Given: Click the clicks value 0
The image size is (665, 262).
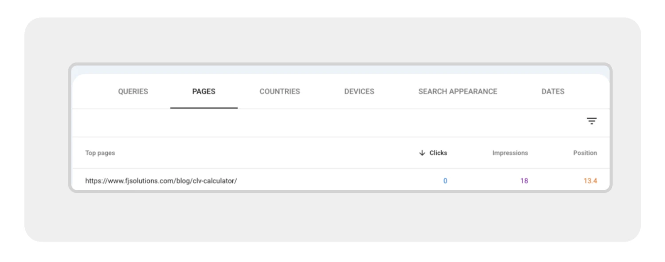Looking at the screenshot, I should 445,181.
